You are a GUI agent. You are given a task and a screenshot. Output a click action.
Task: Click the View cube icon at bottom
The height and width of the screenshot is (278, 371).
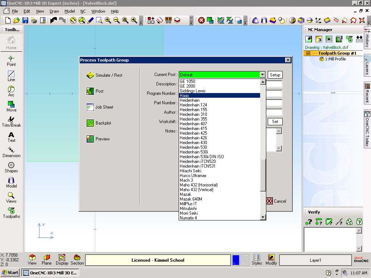(32, 260)
